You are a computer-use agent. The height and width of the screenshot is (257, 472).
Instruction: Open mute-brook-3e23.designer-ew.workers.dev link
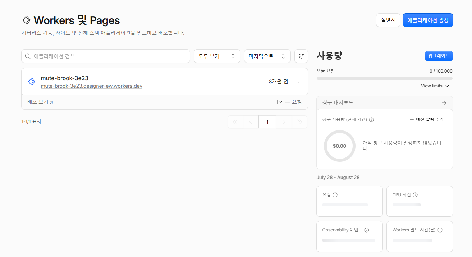tap(92, 86)
